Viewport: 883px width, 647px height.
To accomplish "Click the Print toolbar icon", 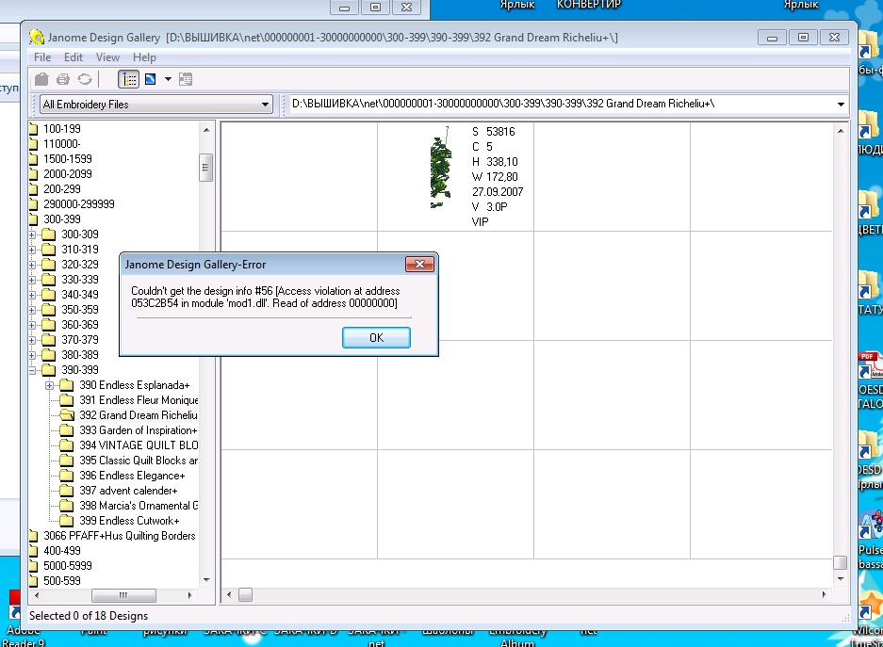I will point(63,79).
